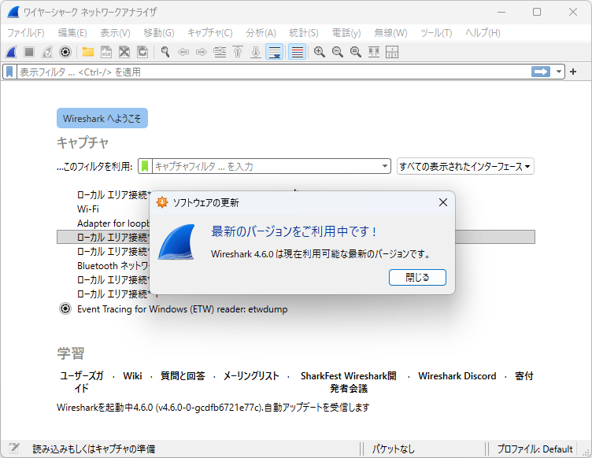Open the ユーザーズガイド link
592x458 pixels.
[82, 382]
